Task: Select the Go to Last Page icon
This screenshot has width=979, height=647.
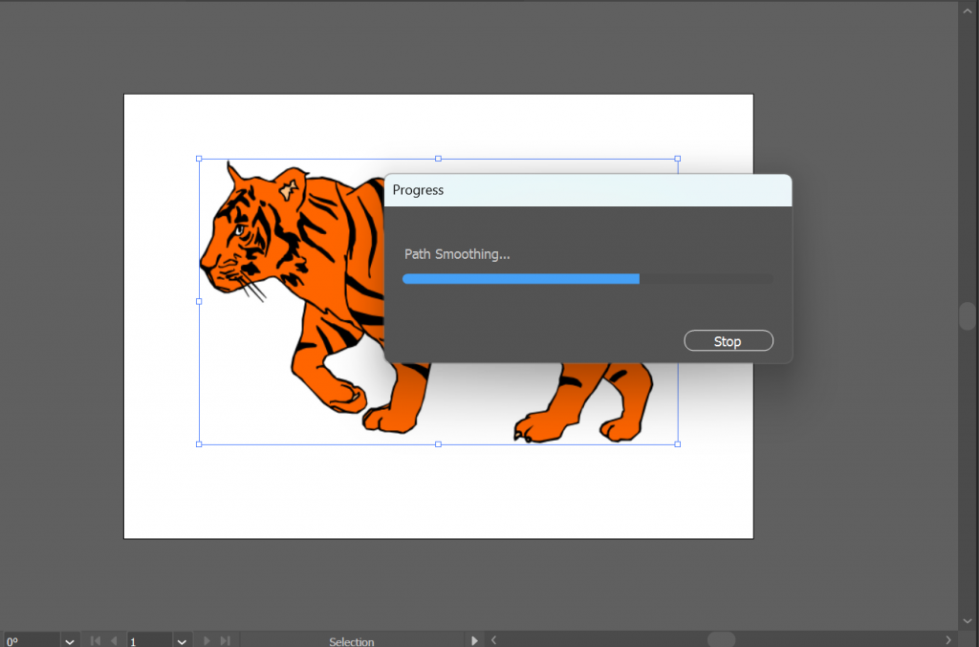Action: [x=225, y=640]
